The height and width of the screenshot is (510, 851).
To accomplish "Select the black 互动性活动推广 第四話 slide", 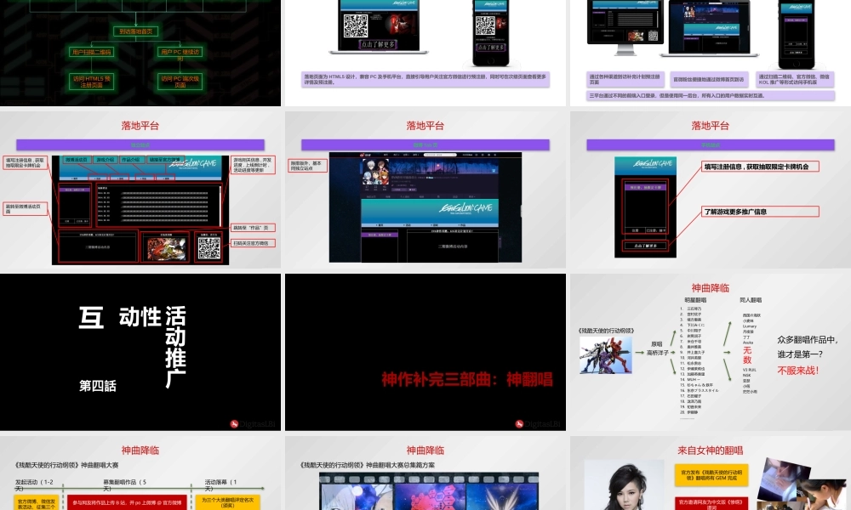I will 140,352.
